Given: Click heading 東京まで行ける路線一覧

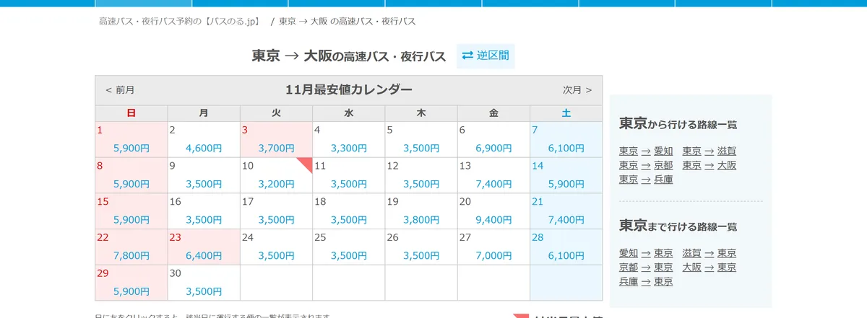Looking at the screenshot, I should [678, 226].
